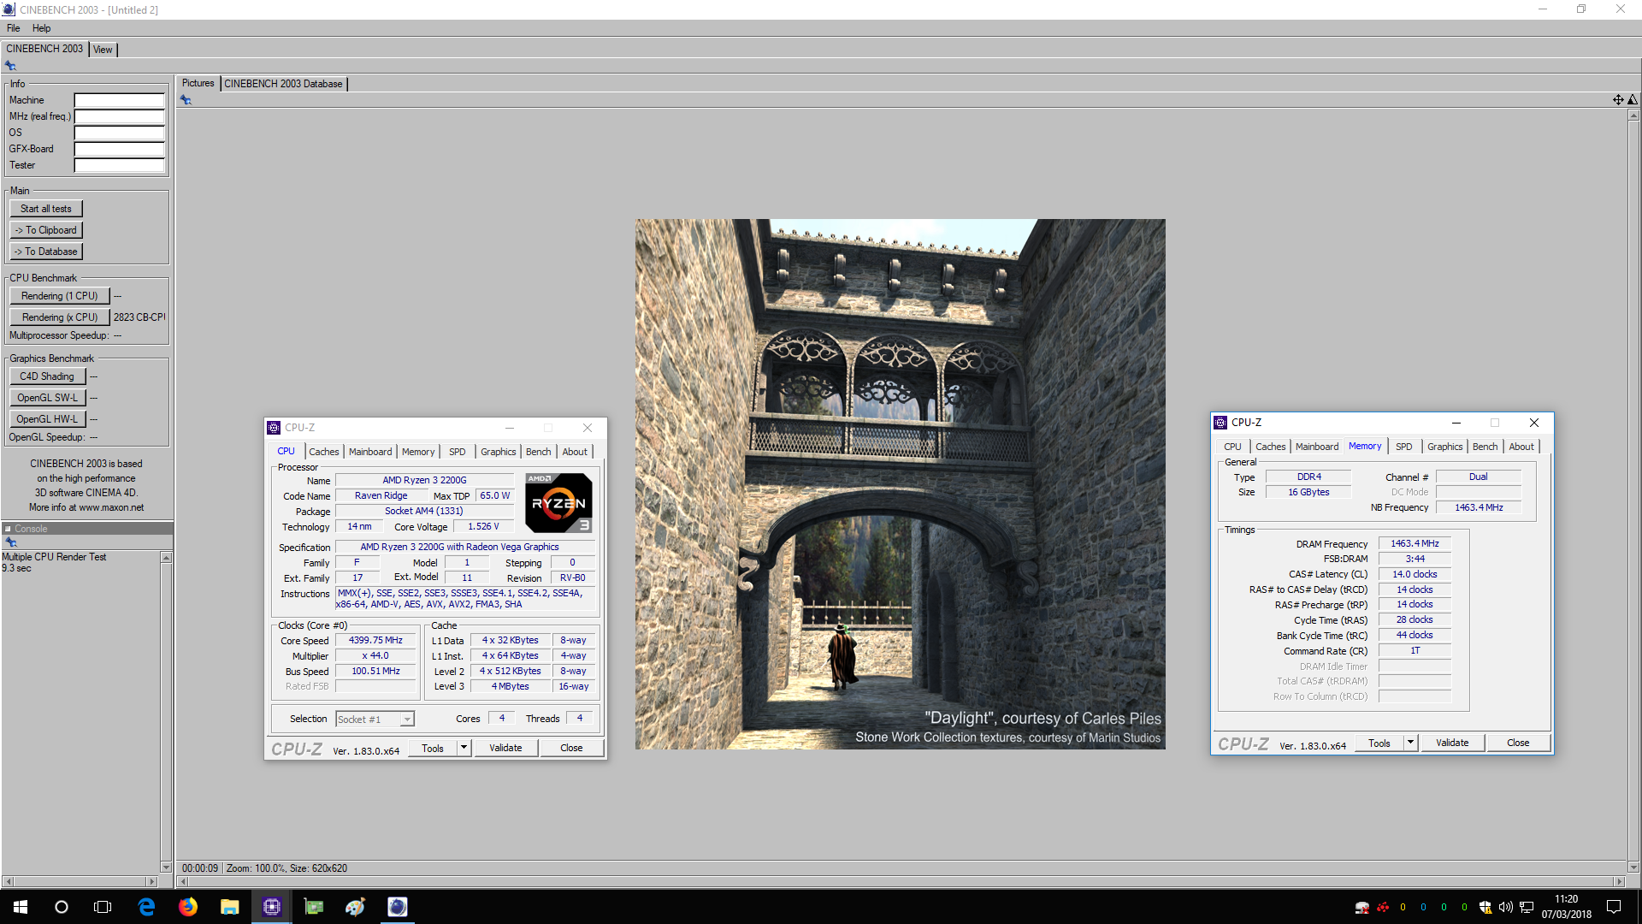
Task: Open the Help menu
Action: click(42, 28)
